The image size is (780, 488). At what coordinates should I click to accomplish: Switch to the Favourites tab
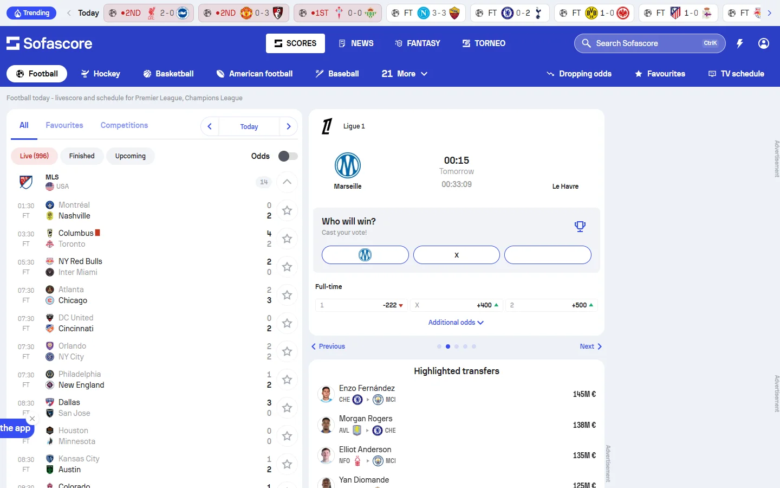coord(64,125)
